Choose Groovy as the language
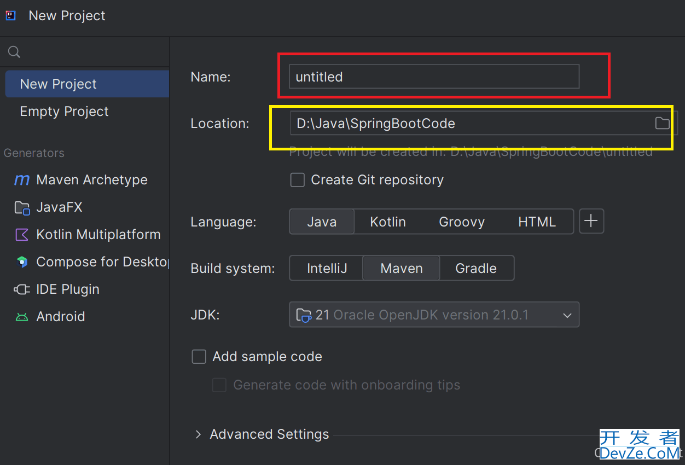 click(x=462, y=222)
